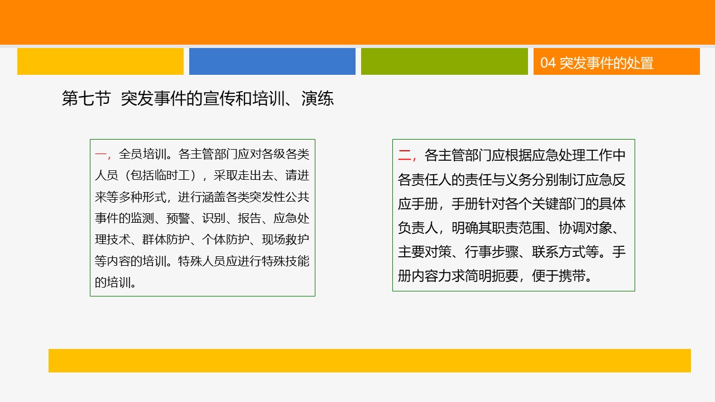Click the red numeral 一 in left box

[x=100, y=155]
